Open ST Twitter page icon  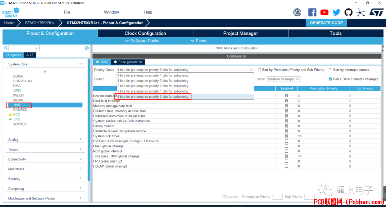coord(336,12)
